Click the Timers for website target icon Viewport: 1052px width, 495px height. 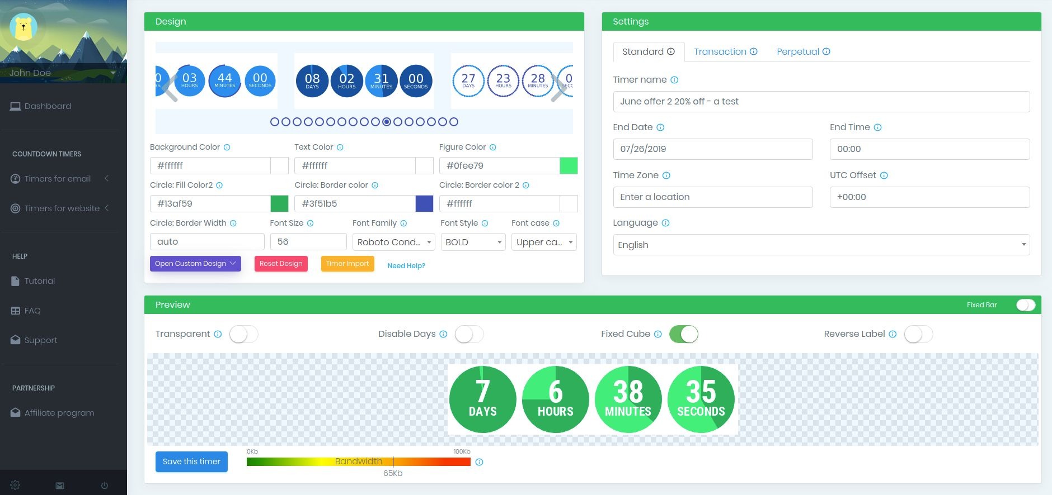16,208
